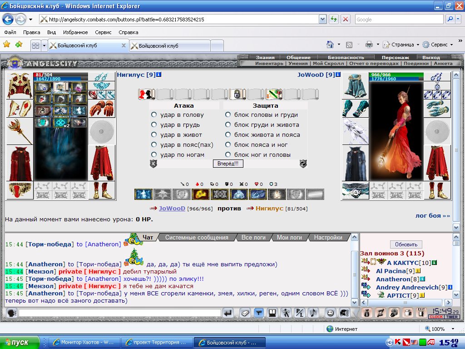Click the red-and-black heads scroll icon

(x=147, y=95)
